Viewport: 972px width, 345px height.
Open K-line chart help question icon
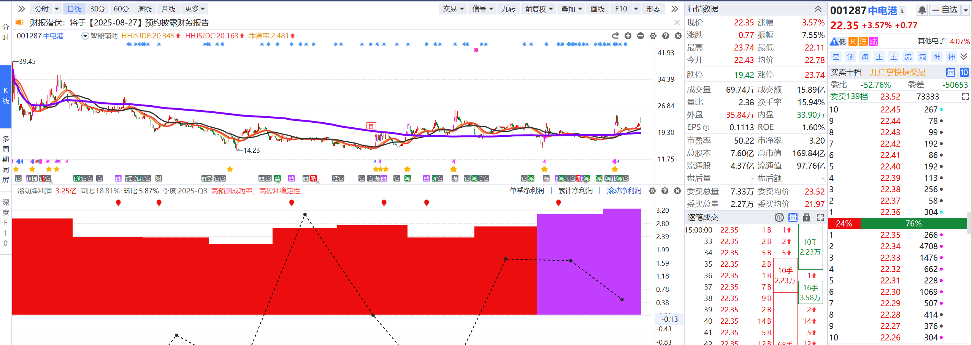click(666, 36)
